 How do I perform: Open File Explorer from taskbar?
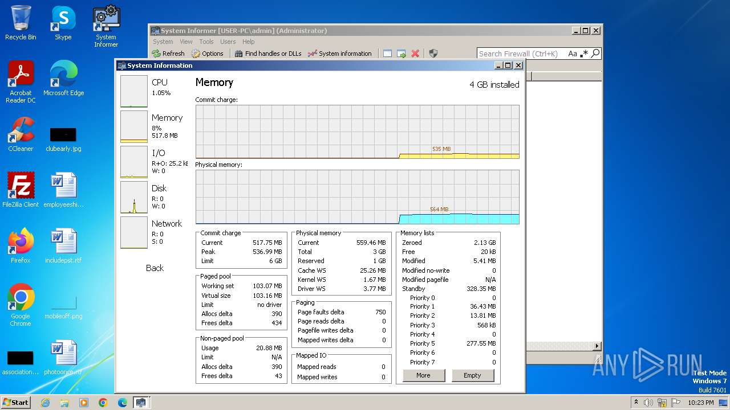tap(64, 403)
